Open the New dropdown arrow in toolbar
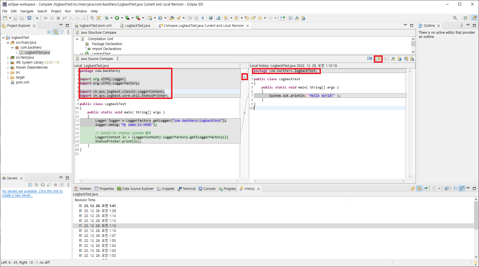 coord(10,18)
